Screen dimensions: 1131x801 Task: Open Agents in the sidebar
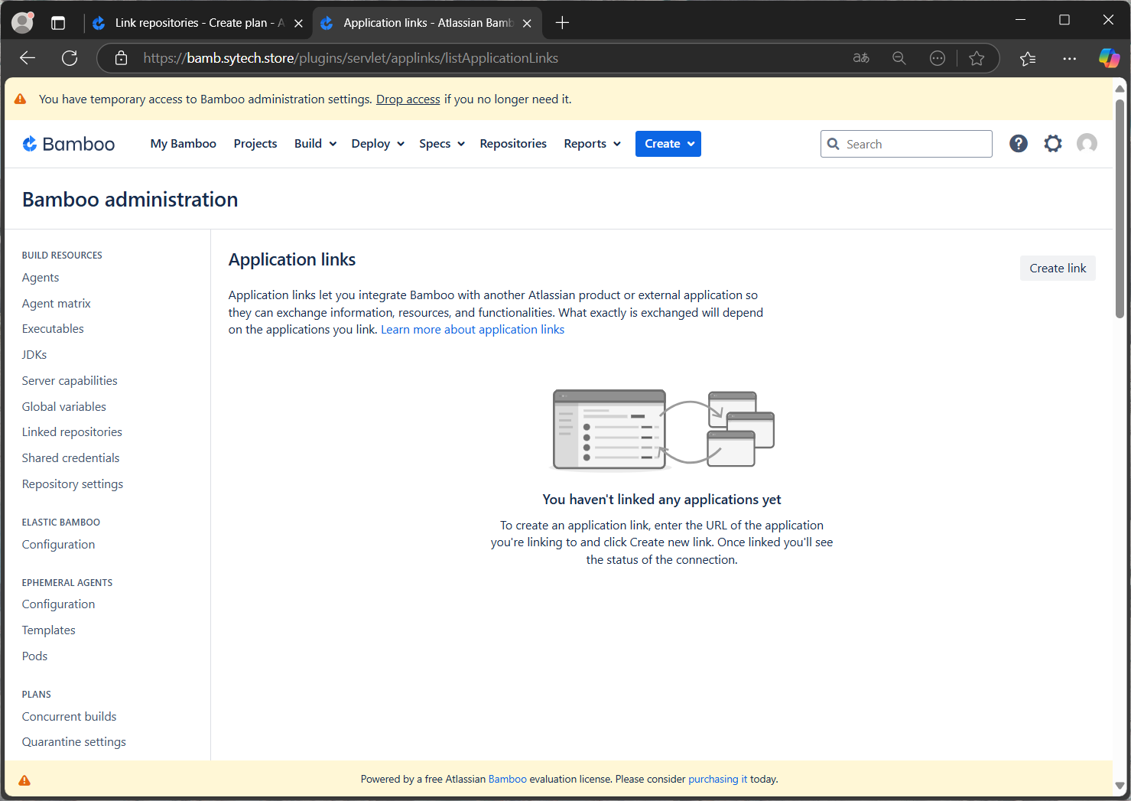[41, 278]
